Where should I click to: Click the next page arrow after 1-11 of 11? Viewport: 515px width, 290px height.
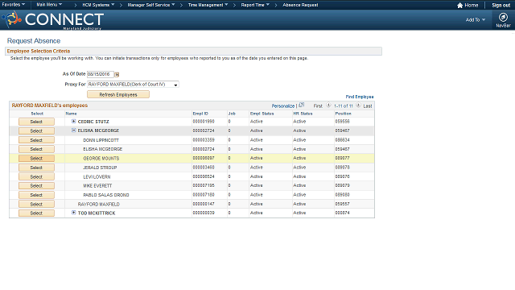pyautogui.click(x=358, y=106)
